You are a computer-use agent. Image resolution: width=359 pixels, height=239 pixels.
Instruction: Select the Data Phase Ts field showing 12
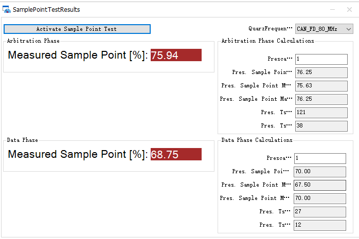[x=320, y=225]
